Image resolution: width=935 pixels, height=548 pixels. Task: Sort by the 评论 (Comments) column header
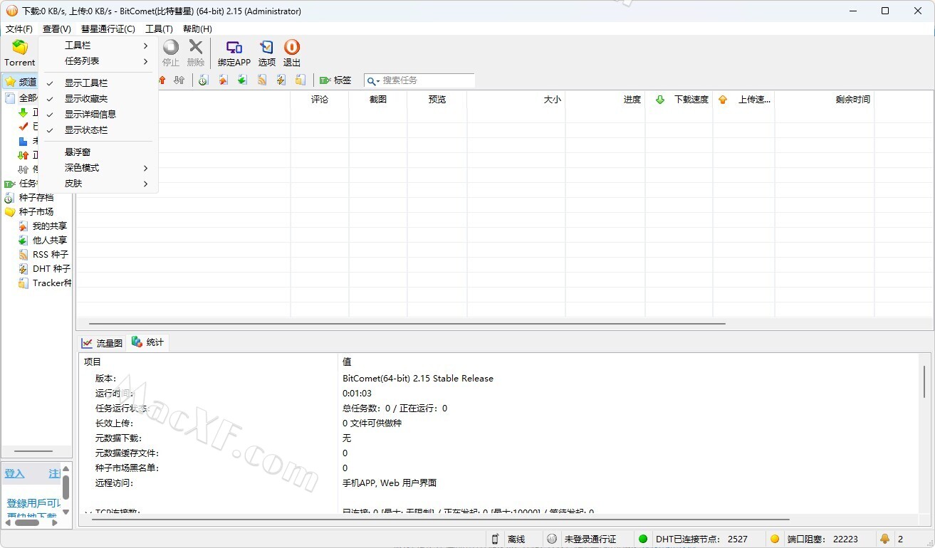(x=320, y=100)
